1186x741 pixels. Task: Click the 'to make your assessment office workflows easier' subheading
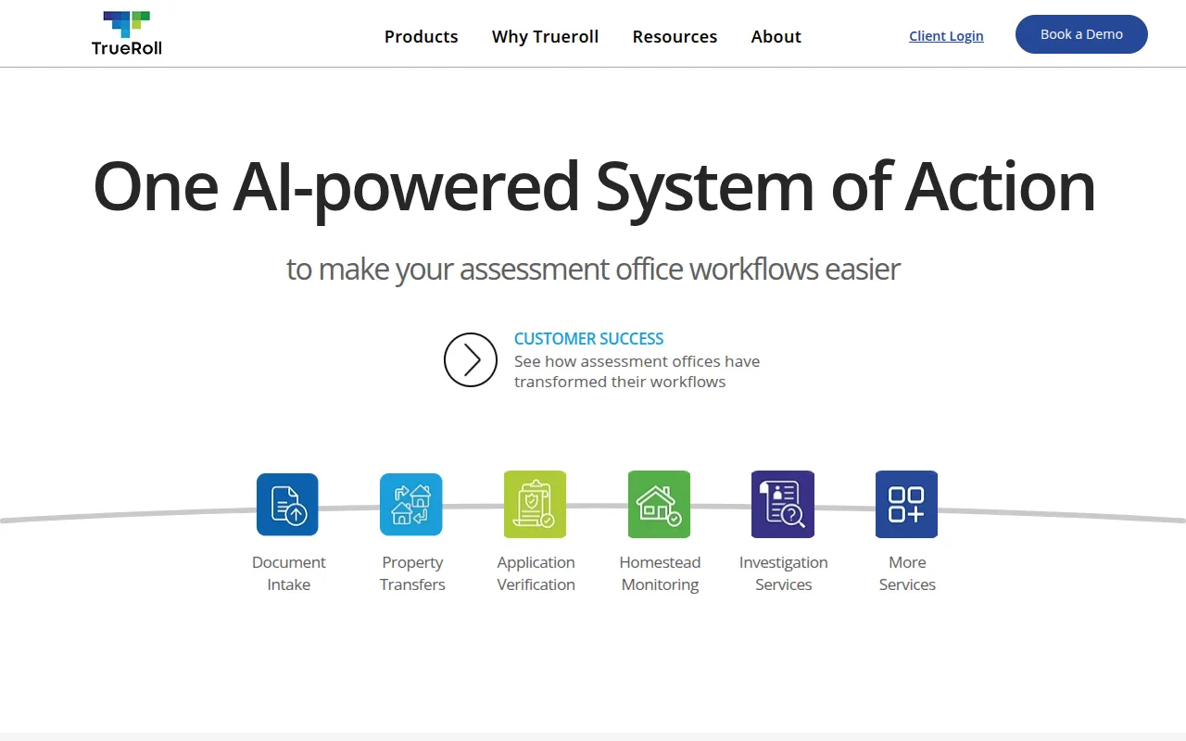coord(593,269)
